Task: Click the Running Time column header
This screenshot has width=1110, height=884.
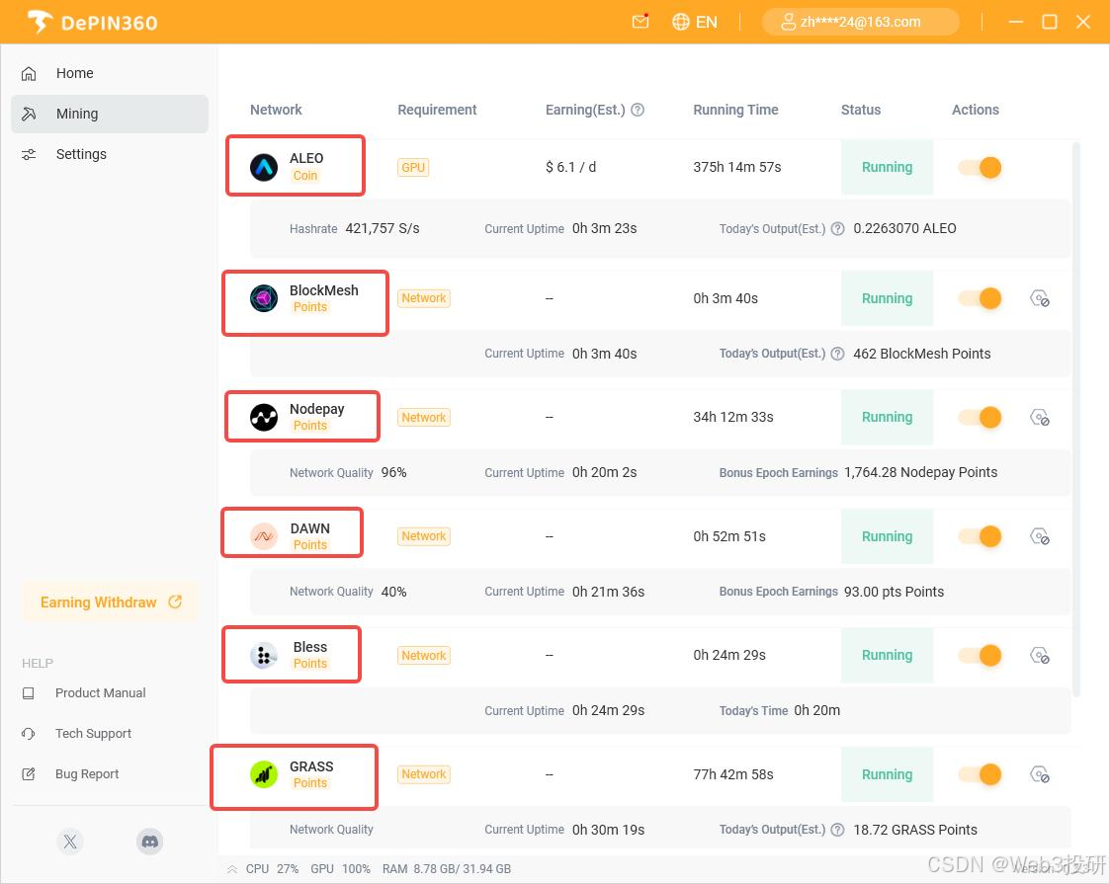Action: point(735,110)
